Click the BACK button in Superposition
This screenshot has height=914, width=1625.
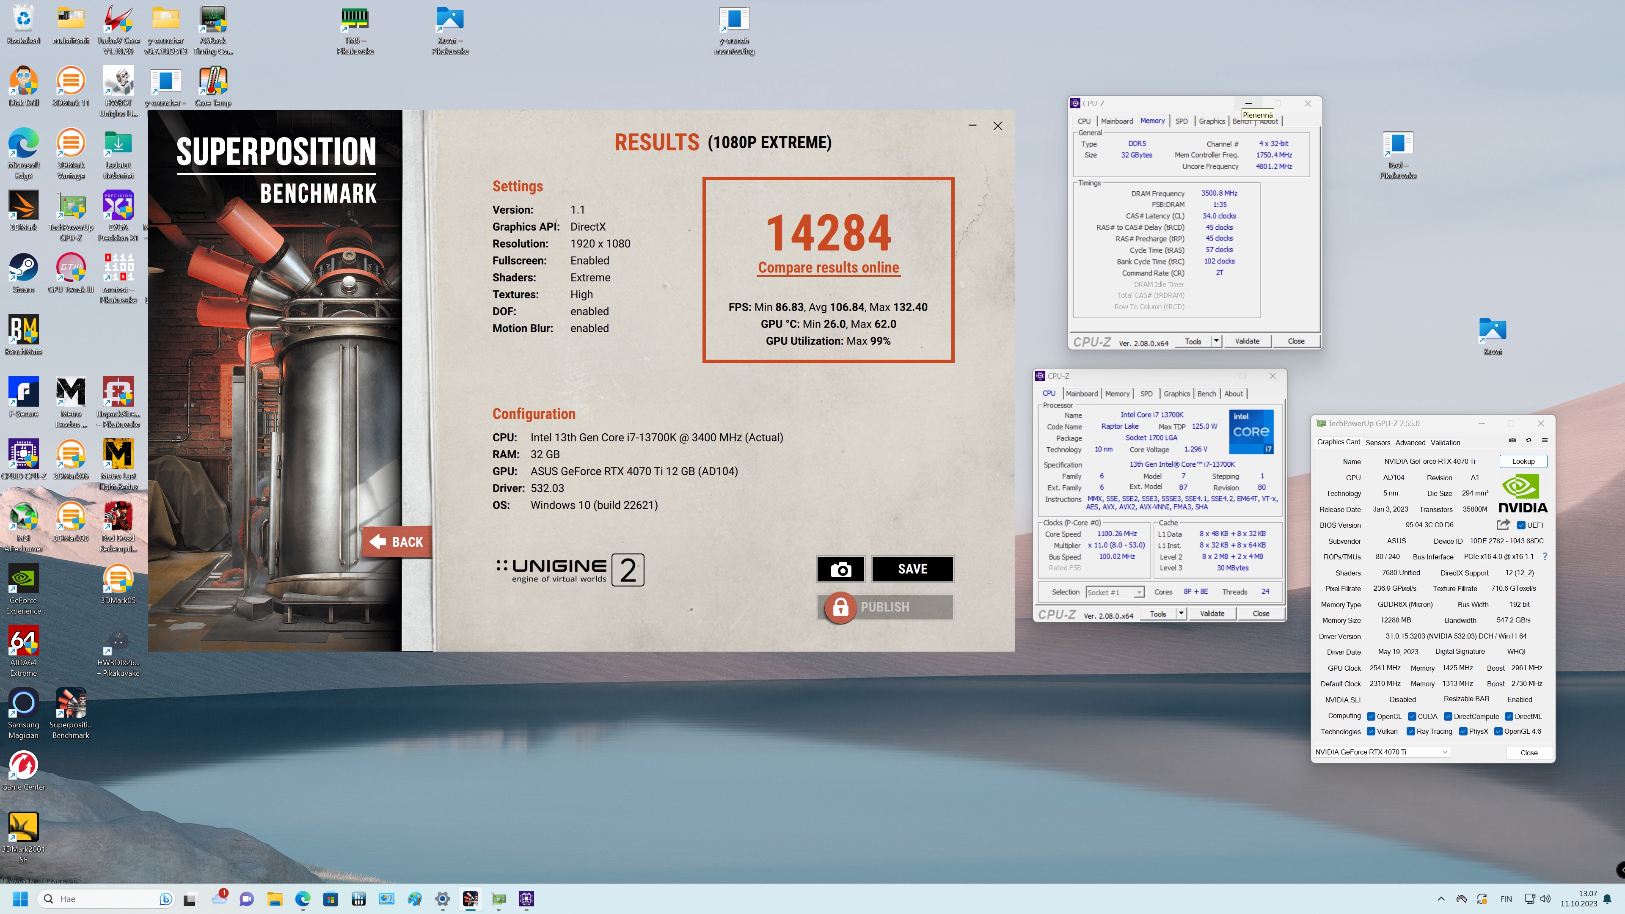397,542
